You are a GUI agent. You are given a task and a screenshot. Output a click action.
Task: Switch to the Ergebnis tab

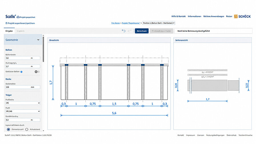point(21,31)
